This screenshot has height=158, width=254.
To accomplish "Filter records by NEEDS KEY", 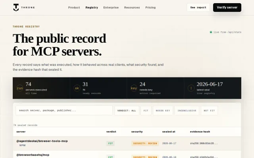I will [x=163, y=111].
